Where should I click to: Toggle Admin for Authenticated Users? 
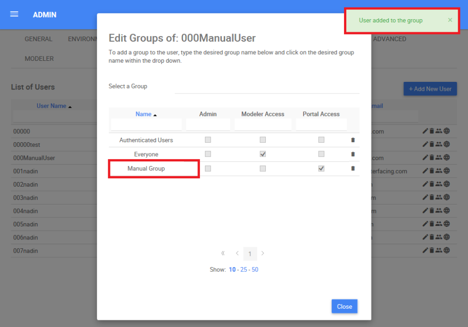click(x=208, y=139)
